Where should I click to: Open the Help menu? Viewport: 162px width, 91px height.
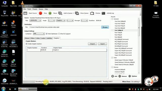pyautogui.click(x=46, y=9)
